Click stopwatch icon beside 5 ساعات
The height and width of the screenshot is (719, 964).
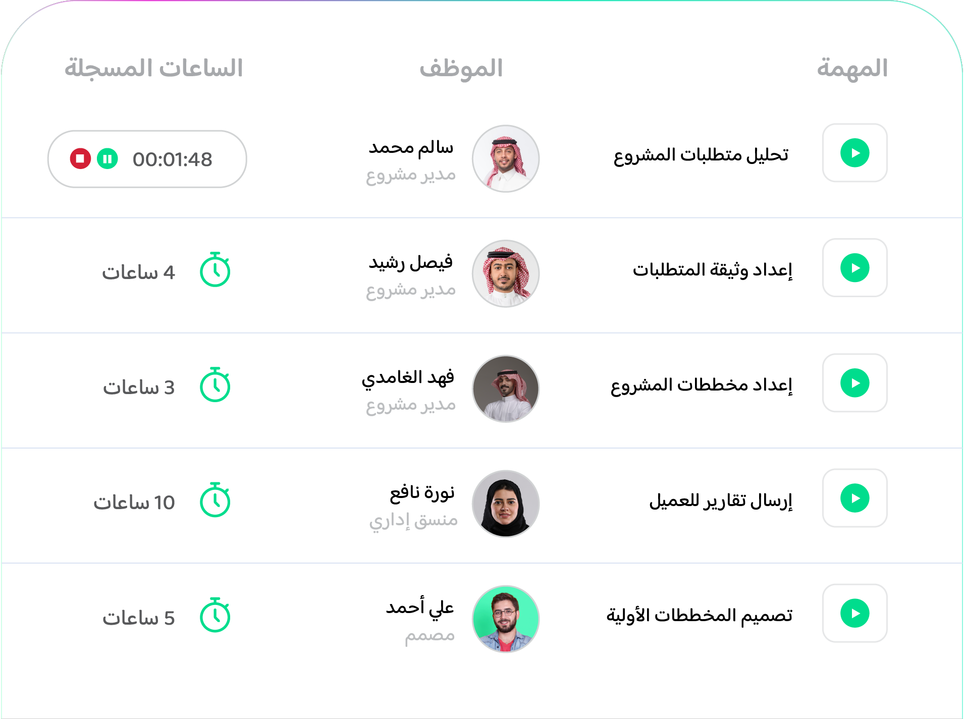point(215,616)
